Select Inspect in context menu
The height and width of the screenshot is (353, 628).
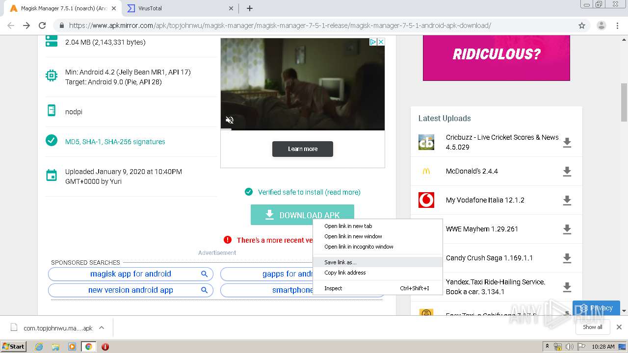coord(377,288)
